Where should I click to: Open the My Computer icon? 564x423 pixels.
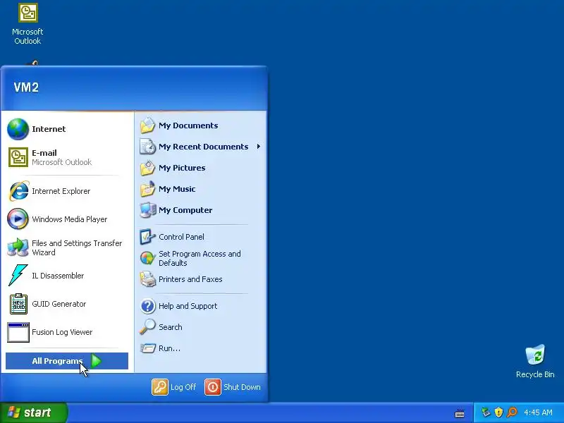147,210
